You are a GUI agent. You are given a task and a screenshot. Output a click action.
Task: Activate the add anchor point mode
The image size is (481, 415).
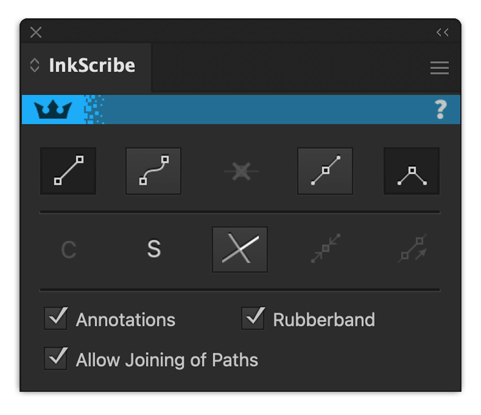325,171
